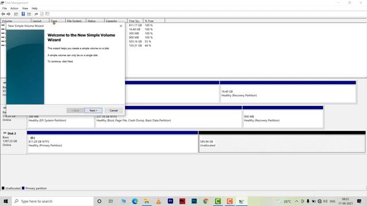Sort by the Volume column header
Viewport: 367px width, 206px height.
15,21
